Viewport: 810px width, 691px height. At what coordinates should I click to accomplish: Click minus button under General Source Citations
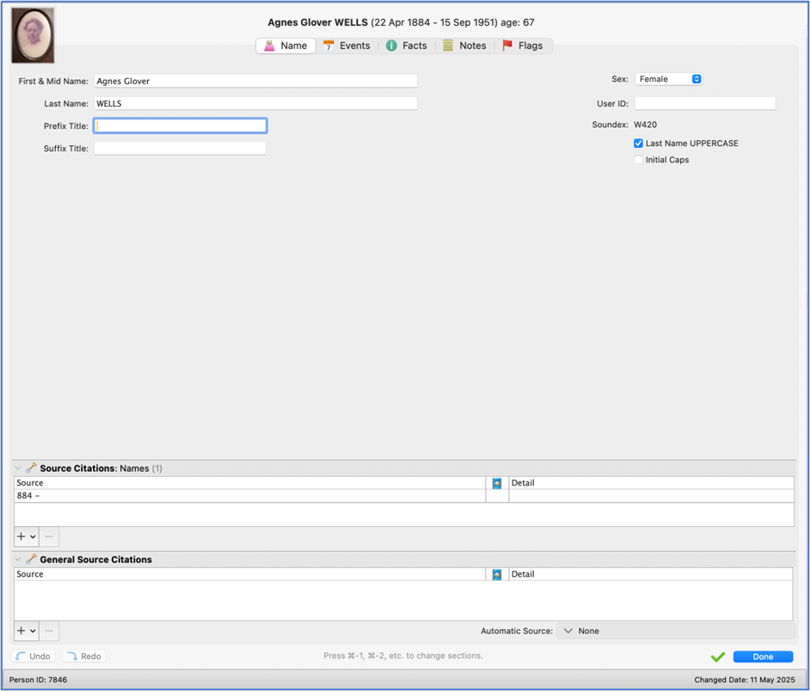(50, 632)
